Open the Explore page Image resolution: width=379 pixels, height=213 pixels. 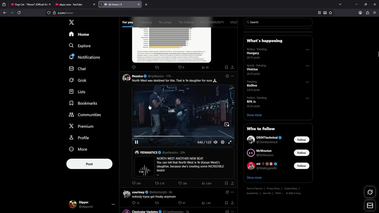[x=80, y=46]
